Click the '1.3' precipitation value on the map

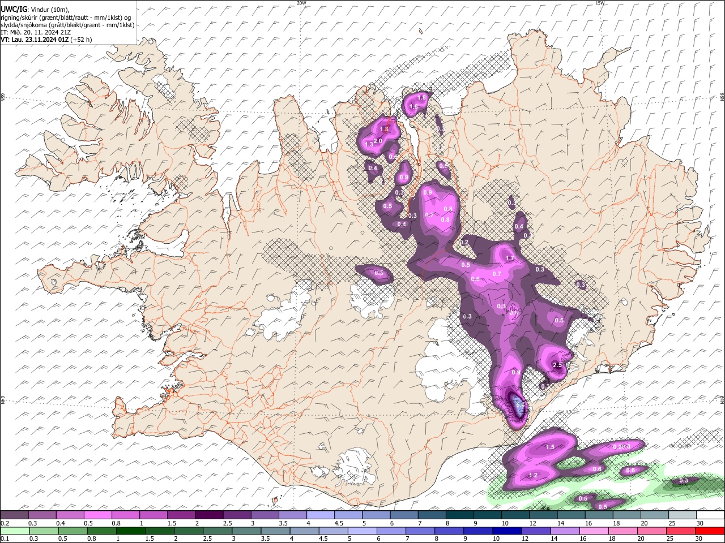[x=369, y=145]
